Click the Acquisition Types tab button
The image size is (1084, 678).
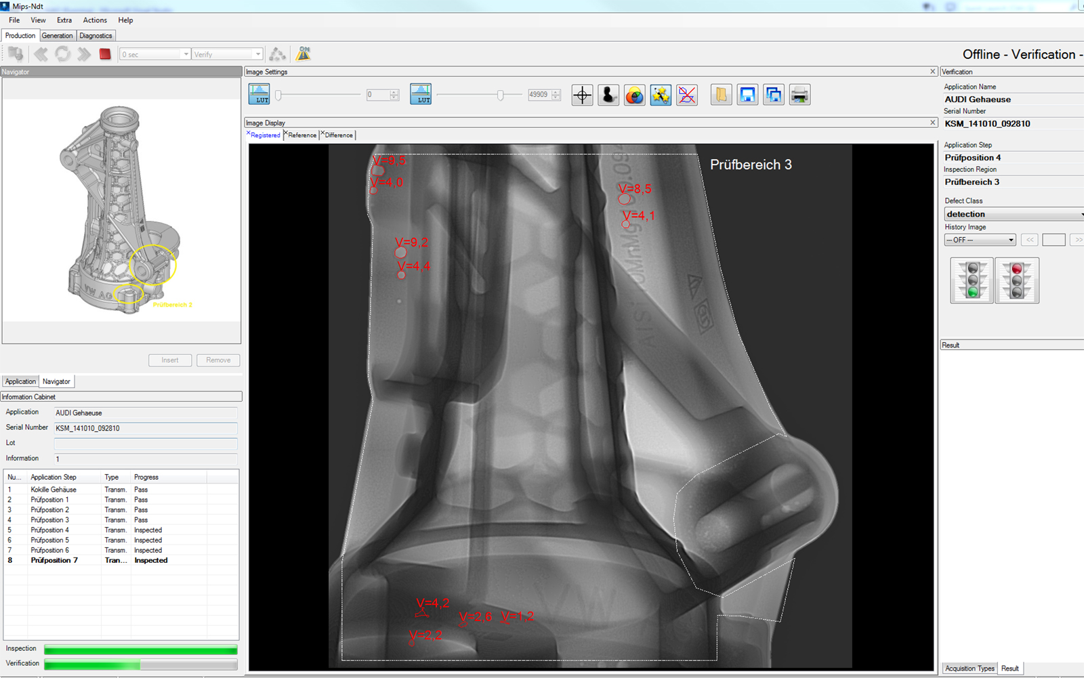point(970,669)
